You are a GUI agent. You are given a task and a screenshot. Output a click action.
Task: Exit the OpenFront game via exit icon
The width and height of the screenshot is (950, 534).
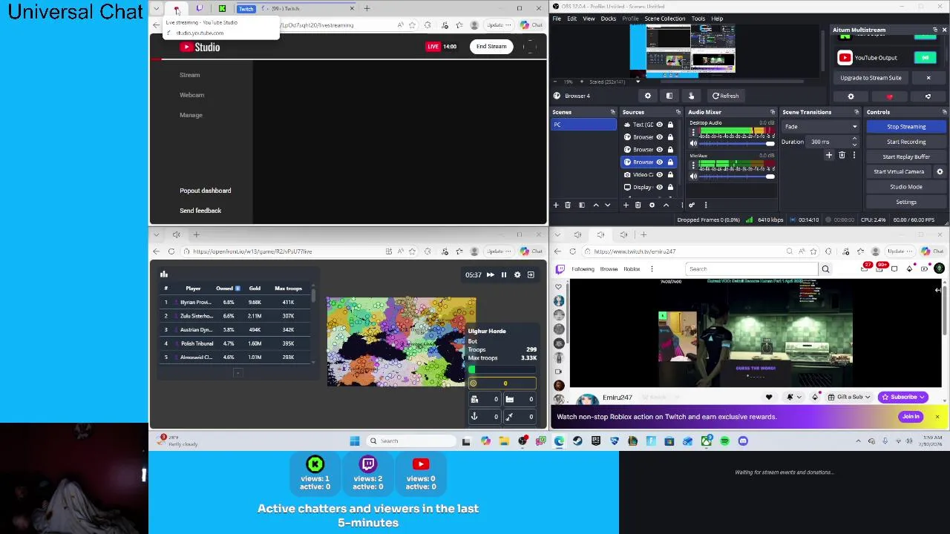click(531, 275)
